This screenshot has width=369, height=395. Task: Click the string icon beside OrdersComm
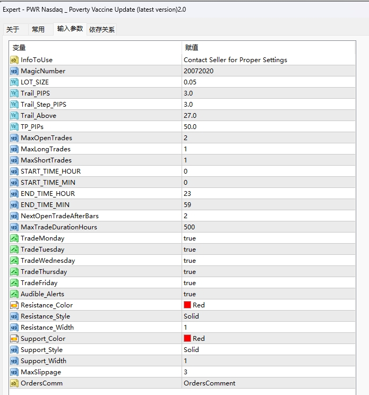point(14,383)
